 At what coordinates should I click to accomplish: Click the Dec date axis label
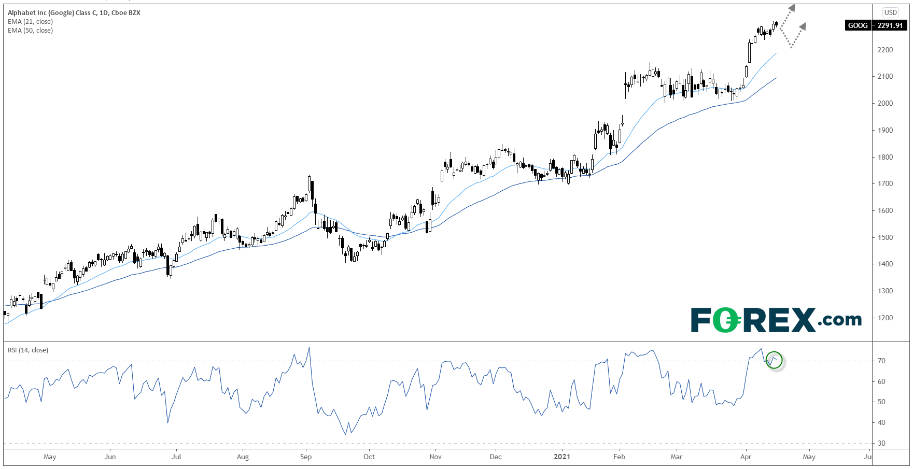tap(496, 457)
